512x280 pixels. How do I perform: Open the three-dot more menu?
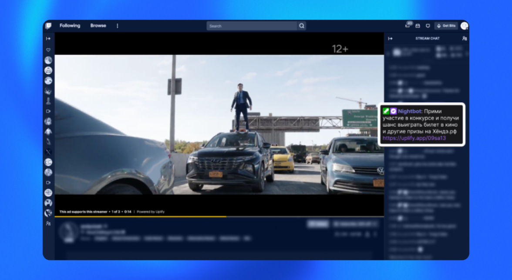coord(117,26)
